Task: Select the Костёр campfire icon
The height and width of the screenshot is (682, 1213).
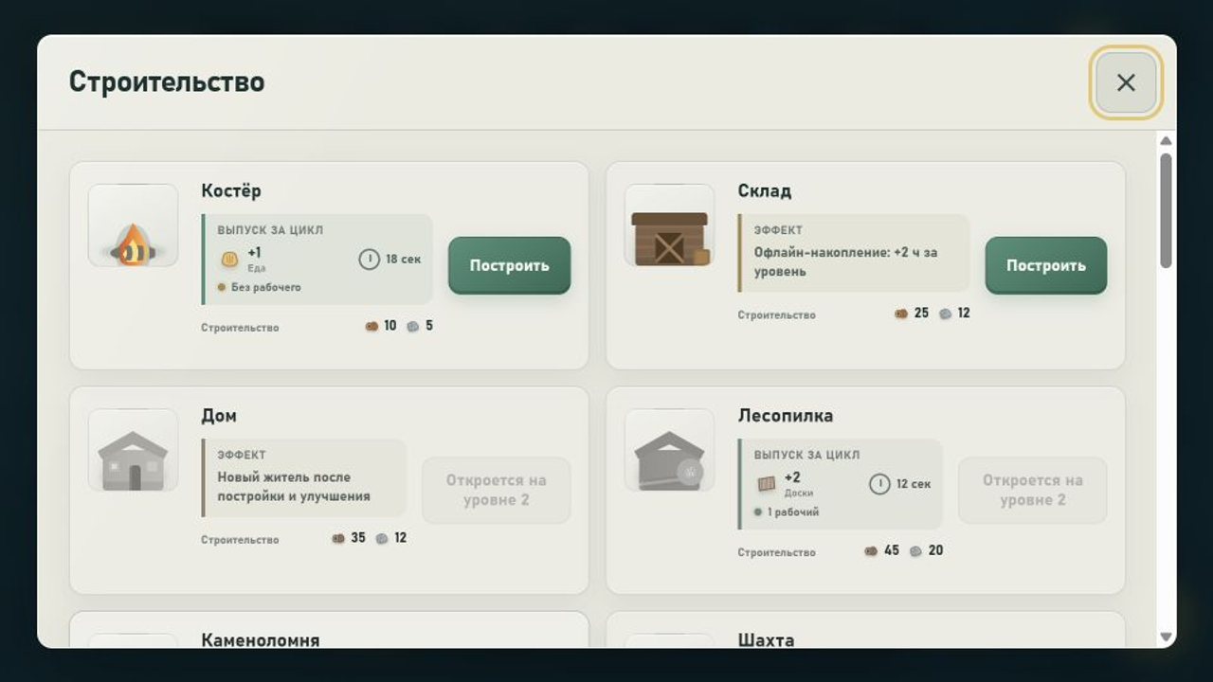Action: point(134,225)
